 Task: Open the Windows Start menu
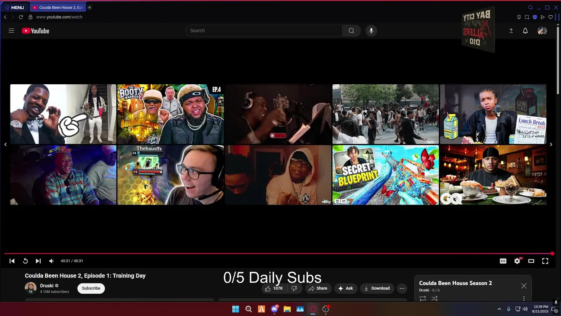(x=235, y=309)
